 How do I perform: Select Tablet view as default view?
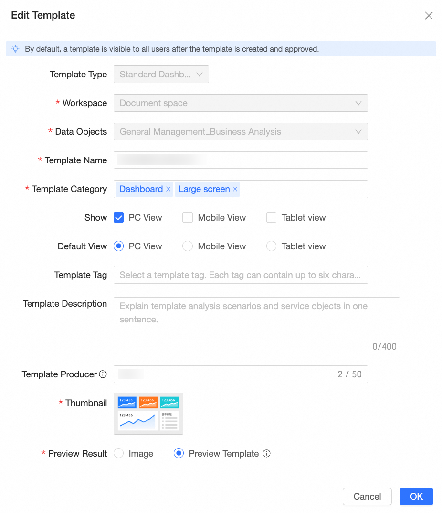(x=272, y=246)
